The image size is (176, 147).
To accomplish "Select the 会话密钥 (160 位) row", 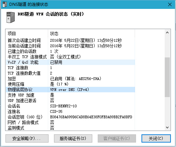I will pos(70,117).
